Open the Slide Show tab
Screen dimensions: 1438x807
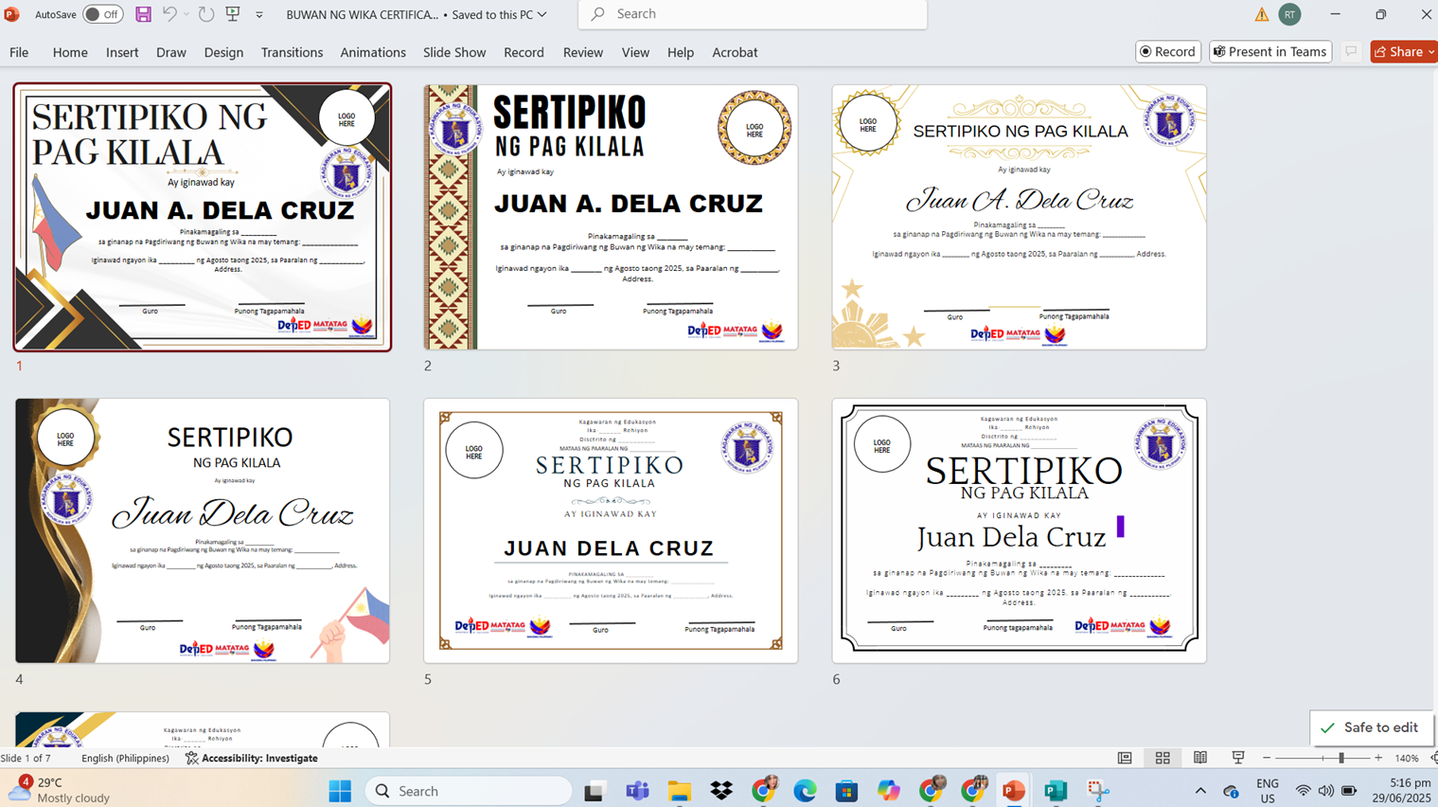pyautogui.click(x=454, y=52)
